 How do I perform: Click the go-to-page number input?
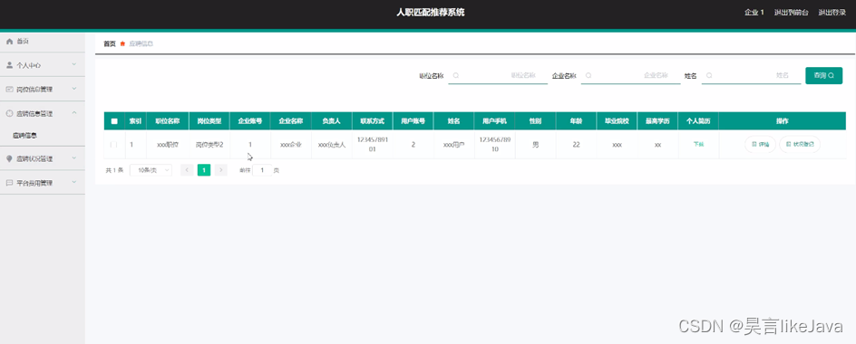(262, 170)
